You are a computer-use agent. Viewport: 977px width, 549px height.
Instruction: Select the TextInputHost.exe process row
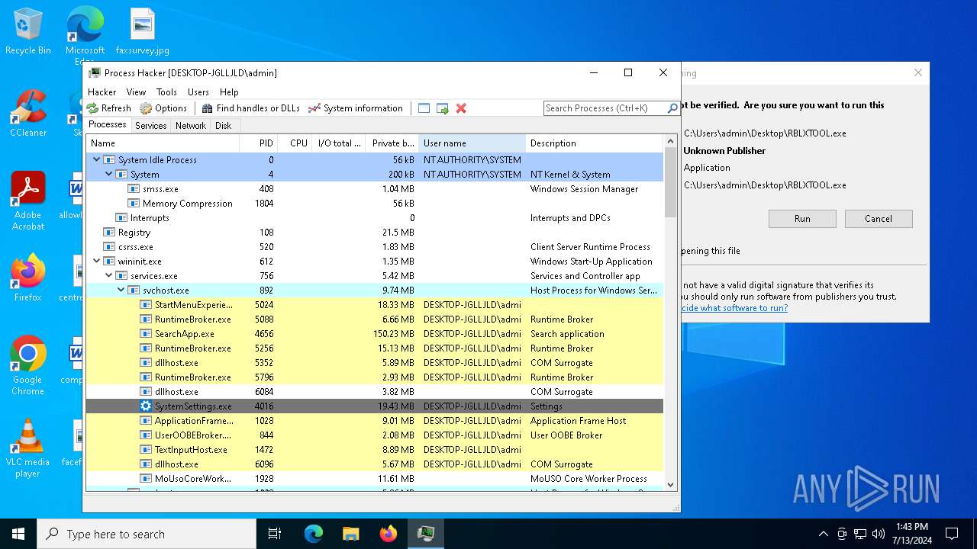[x=374, y=450]
